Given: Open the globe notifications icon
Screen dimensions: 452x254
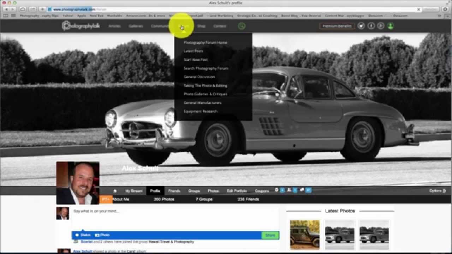Looking at the screenshot, I should coord(276,190).
